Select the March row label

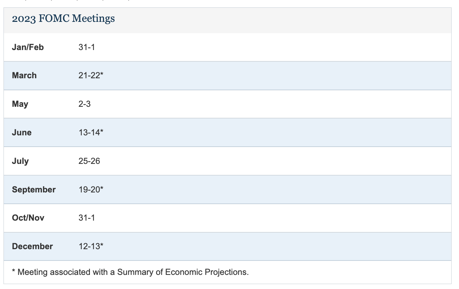tap(24, 75)
